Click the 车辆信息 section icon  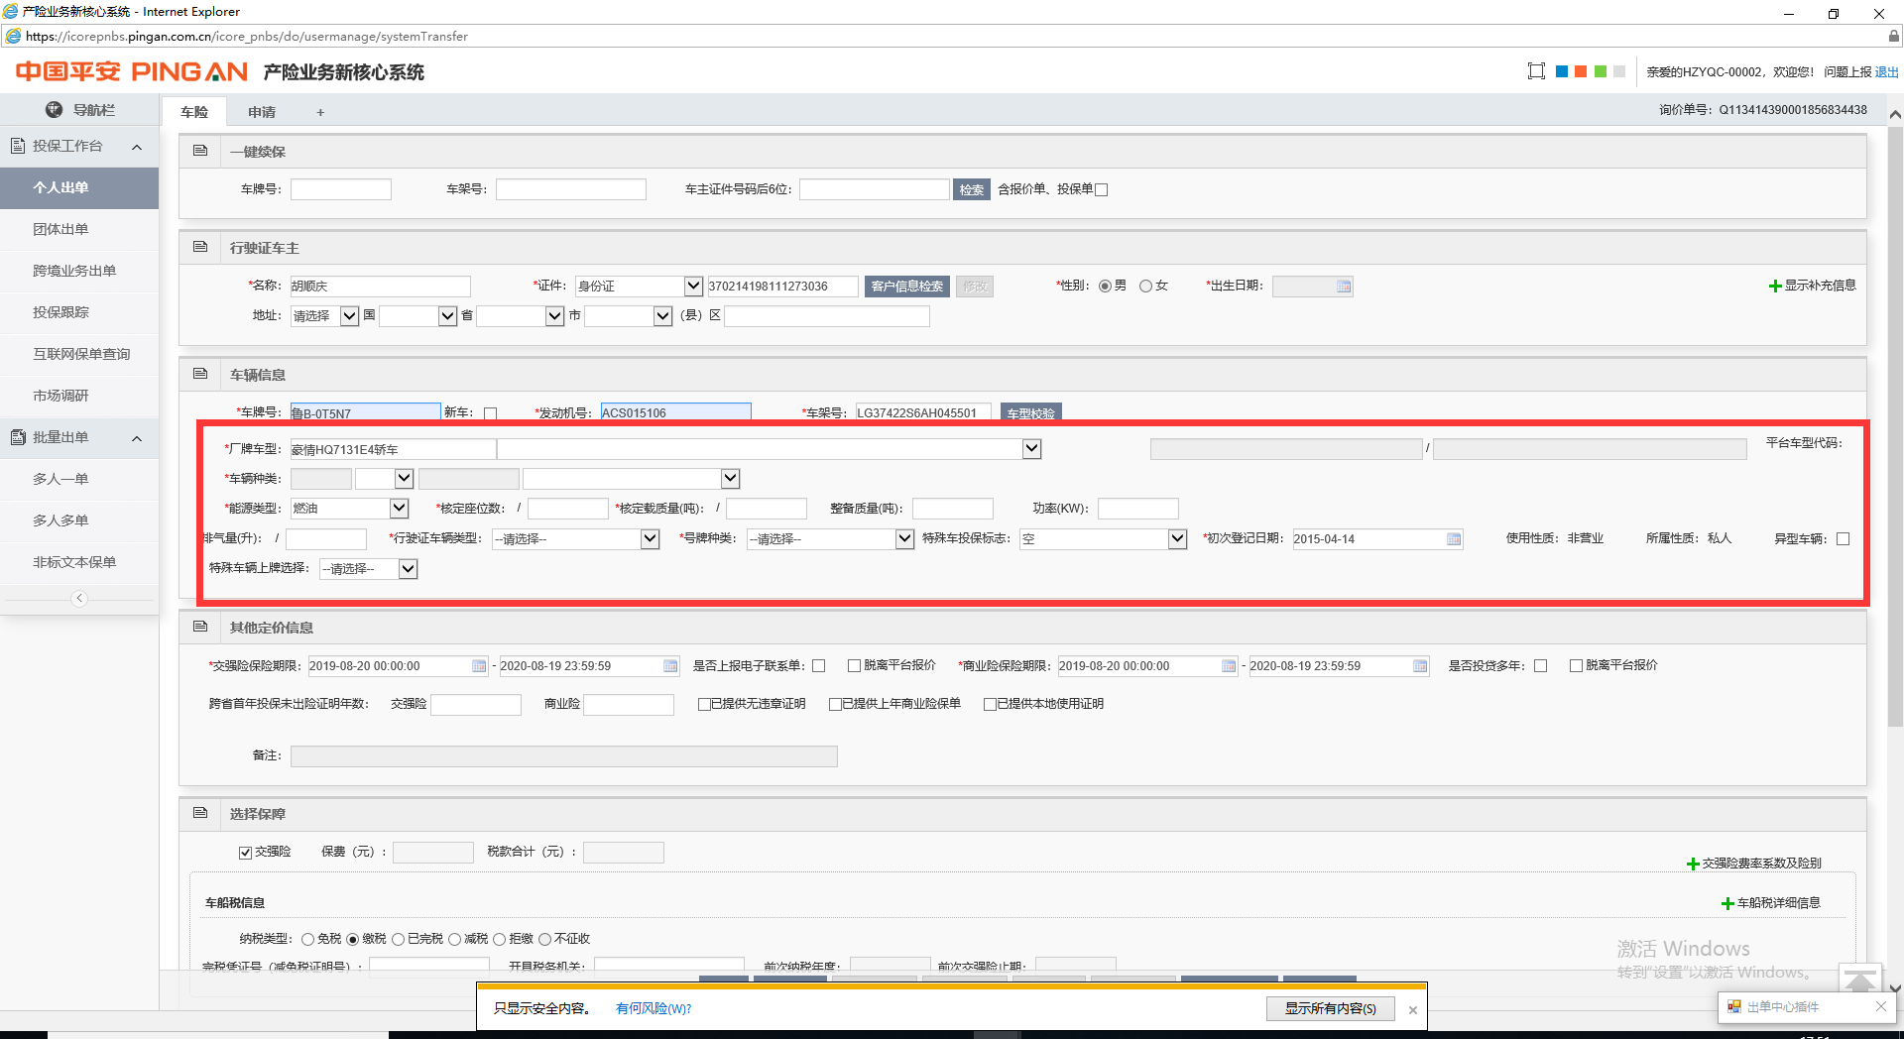pyautogui.click(x=200, y=374)
